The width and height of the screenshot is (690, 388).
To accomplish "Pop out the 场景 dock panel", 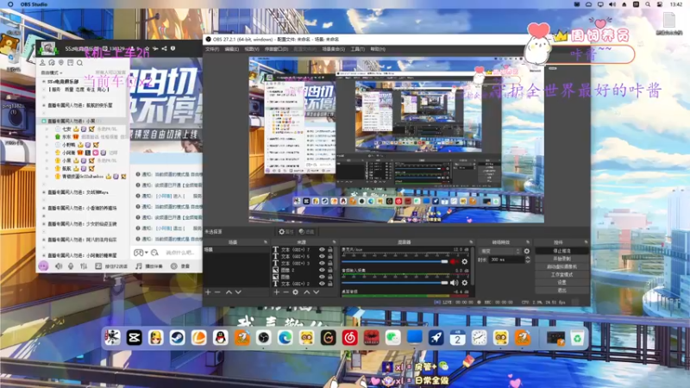I will pos(266,242).
